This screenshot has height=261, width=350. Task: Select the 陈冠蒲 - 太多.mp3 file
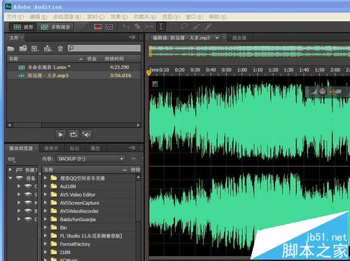73,76
